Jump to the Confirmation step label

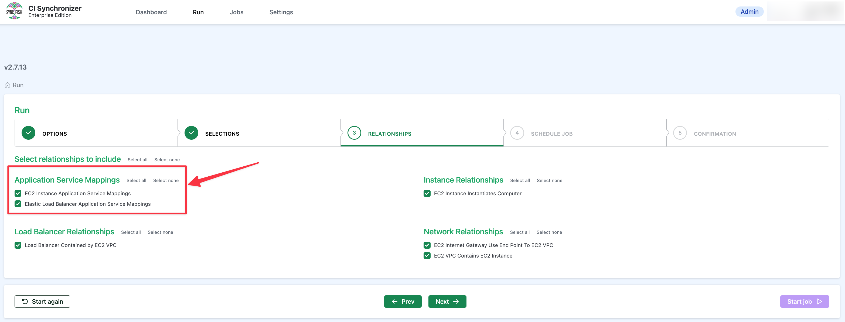pos(715,134)
